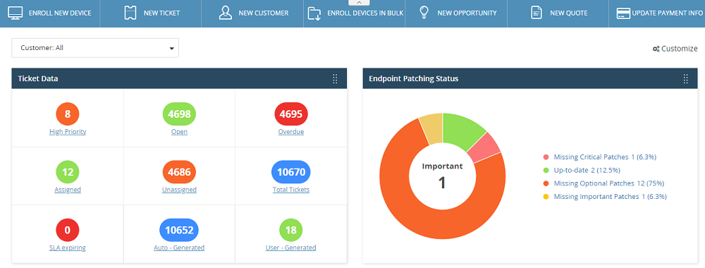705x268 pixels.
Task: Click the Ticket Data panel title
Action: click(x=38, y=79)
